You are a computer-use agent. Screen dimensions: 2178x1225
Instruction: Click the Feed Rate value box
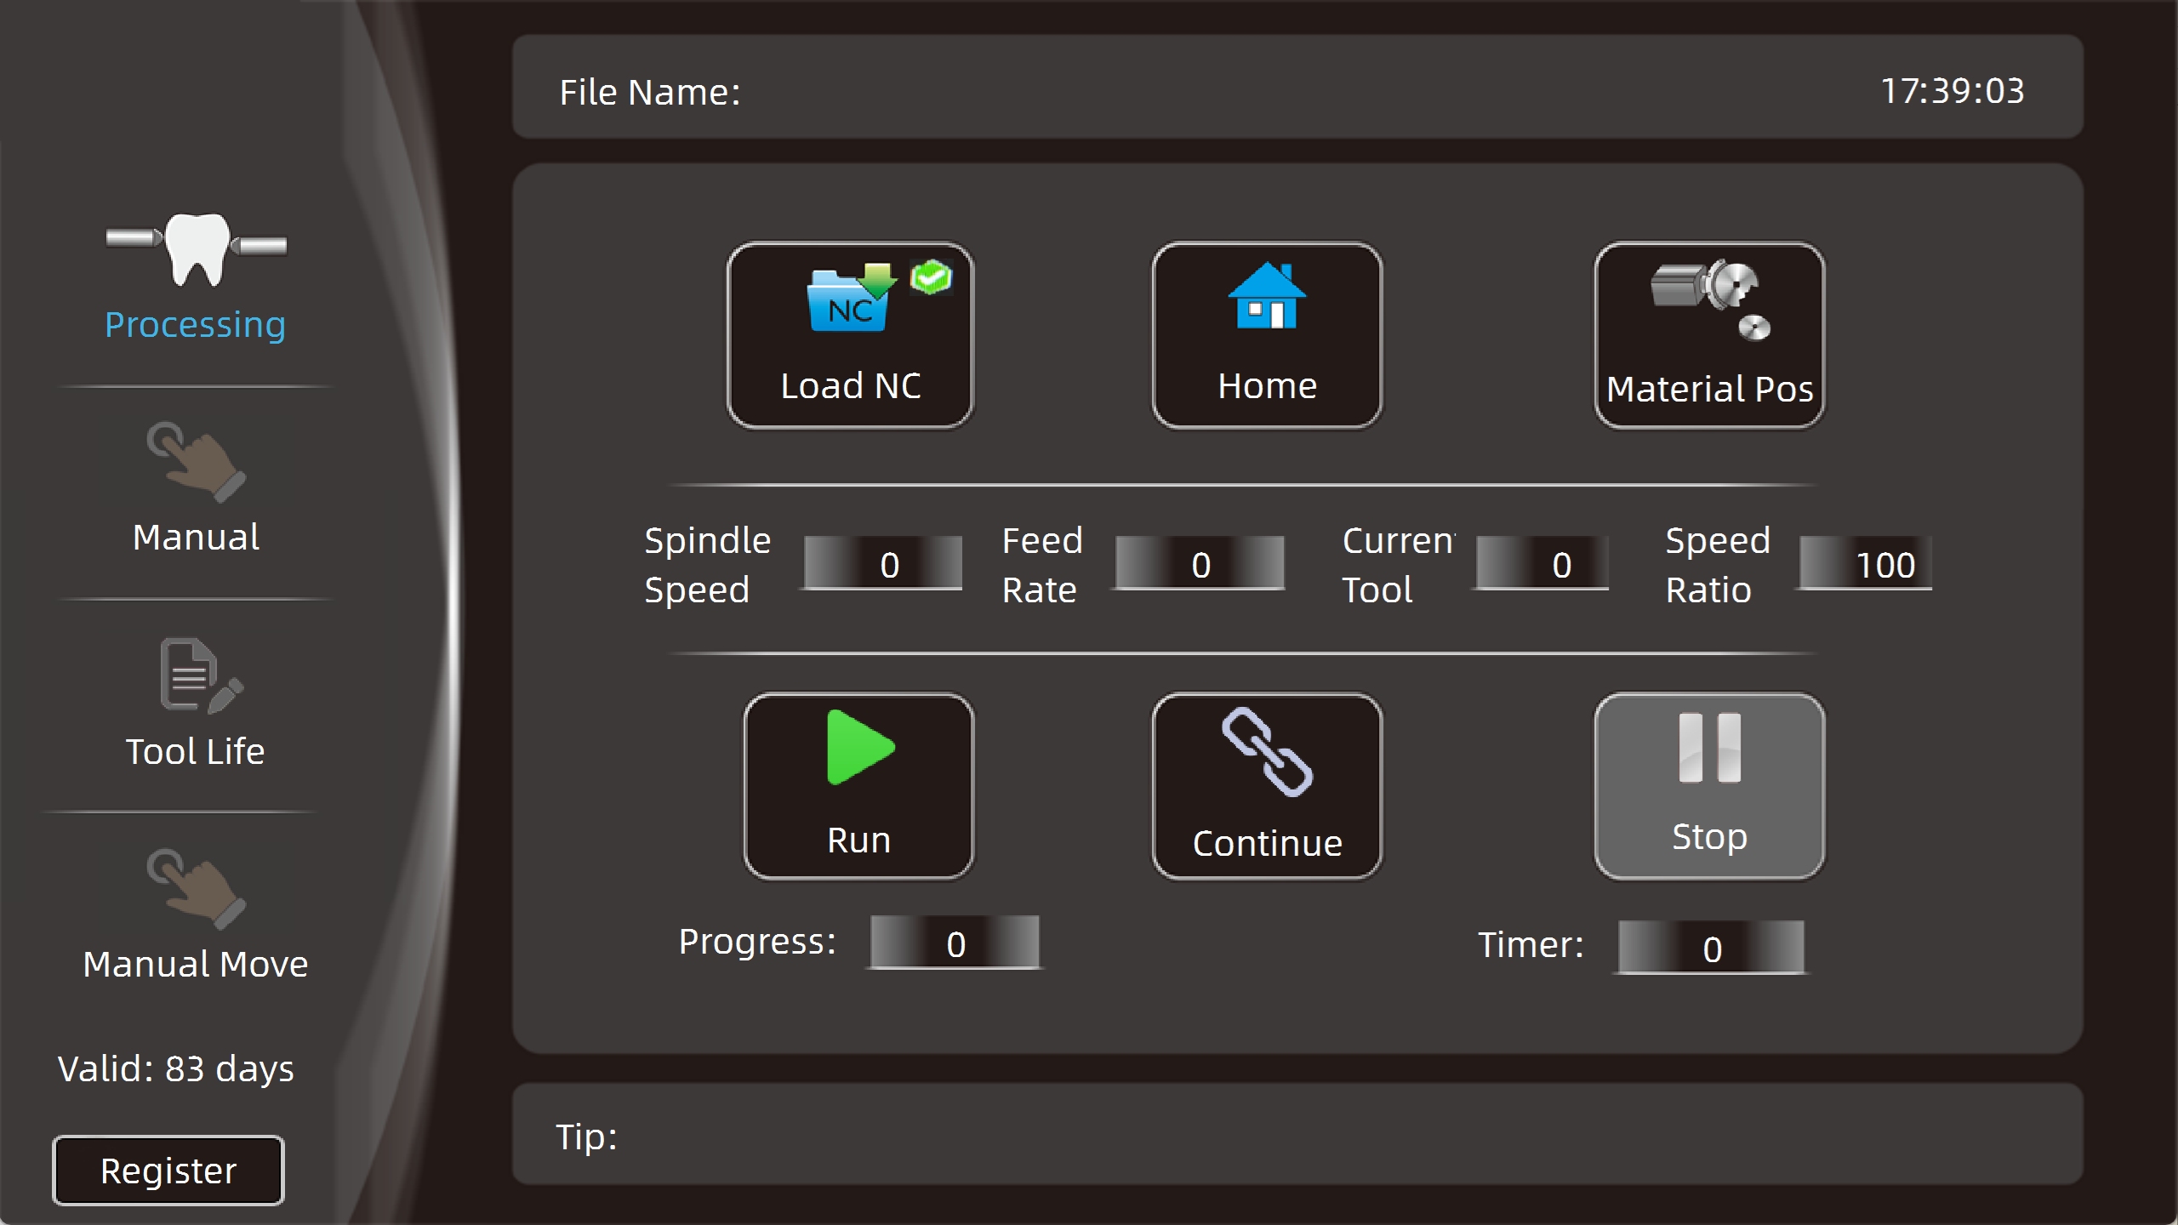(1200, 563)
